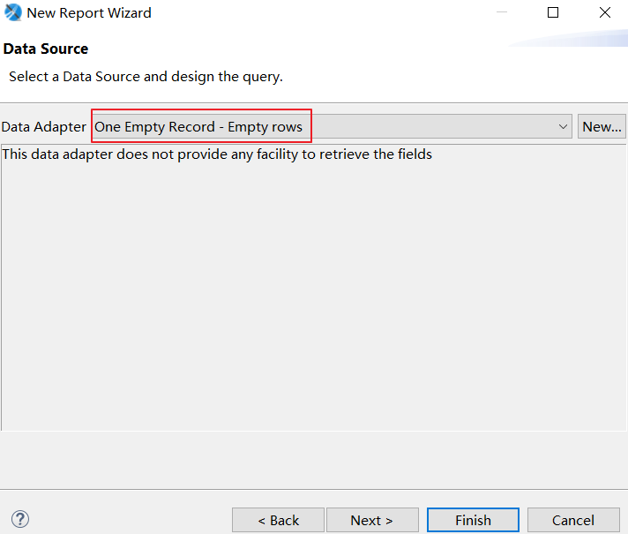Viewport: 628px width, 534px height.
Task: Maximize the New Report Wizard window
Action: (553, 12)
